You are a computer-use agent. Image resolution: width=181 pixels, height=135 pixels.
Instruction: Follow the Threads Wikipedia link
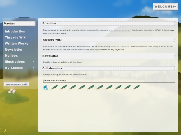pyautogui.click(x=120, y=46)
